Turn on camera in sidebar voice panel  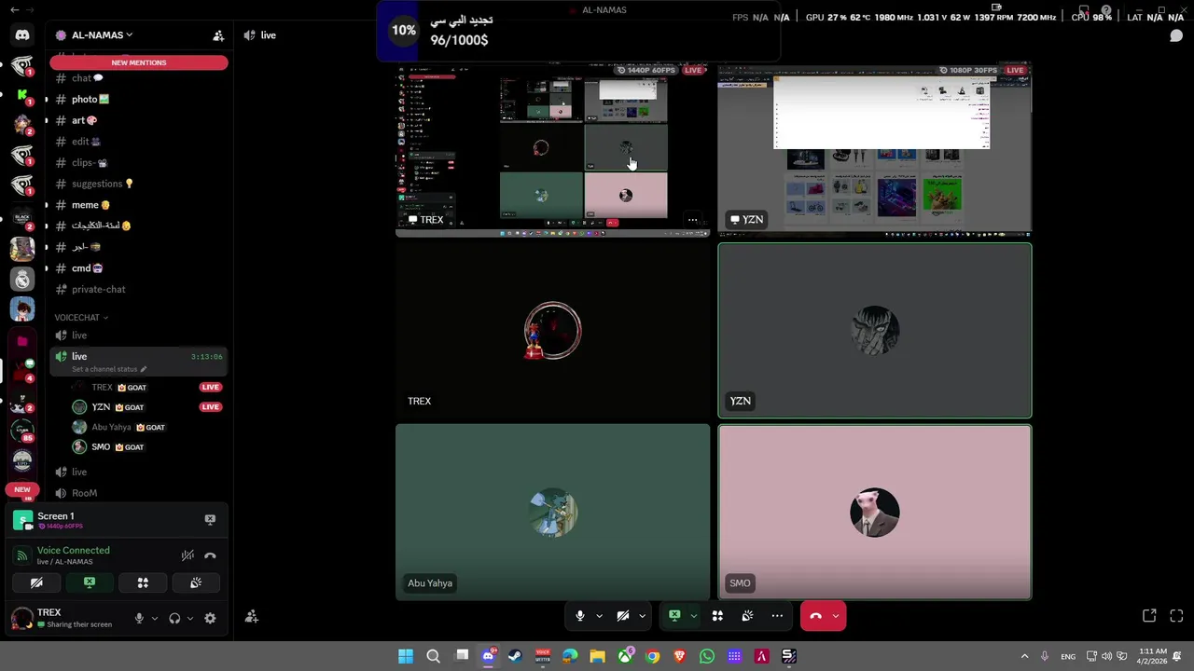click(x=36, y=582)
